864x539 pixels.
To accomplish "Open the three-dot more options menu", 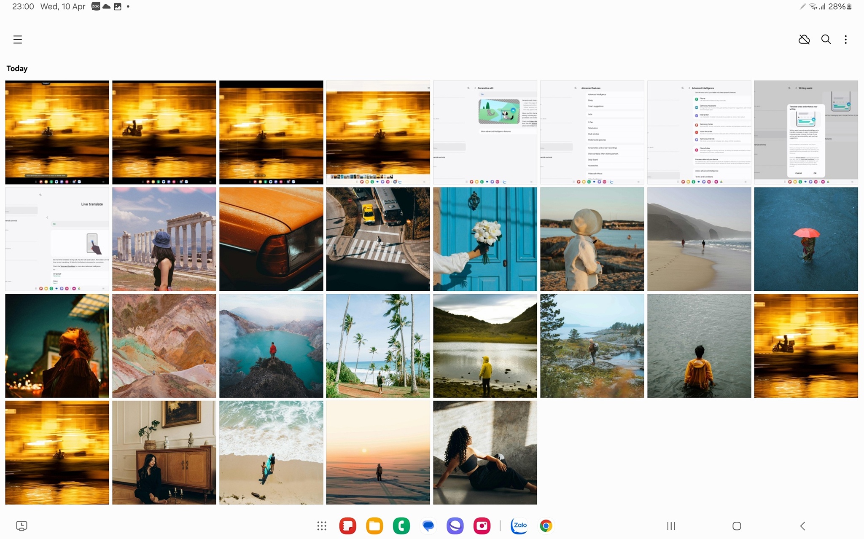I will [x=845, y=40].
